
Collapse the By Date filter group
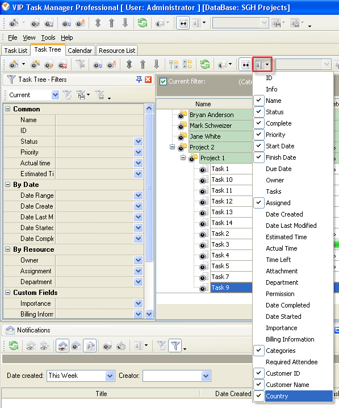click(x=8, y=185)
